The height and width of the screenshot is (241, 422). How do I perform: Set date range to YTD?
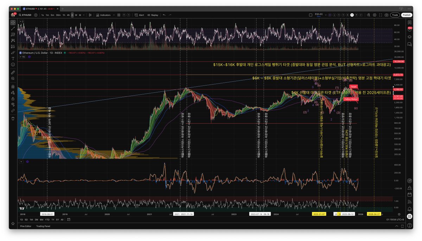click(x=47, y=219)
